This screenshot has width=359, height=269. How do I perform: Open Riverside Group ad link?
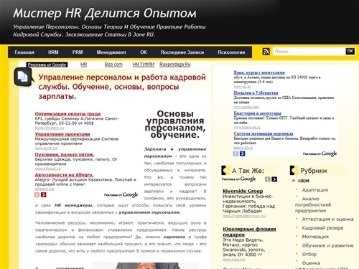click(x=243, y=191)
